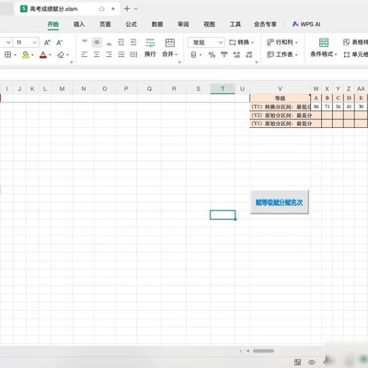Switch to the 页面 ribbon tab

click(x=105, y=24)
